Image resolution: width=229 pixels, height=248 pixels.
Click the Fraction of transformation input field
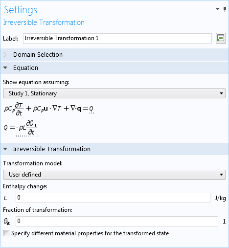pyautogui.click(x=117, y=221)
